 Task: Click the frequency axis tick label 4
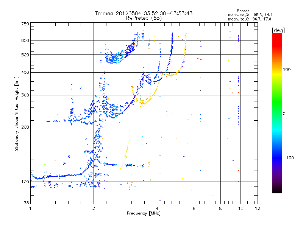tap(157, 208)
